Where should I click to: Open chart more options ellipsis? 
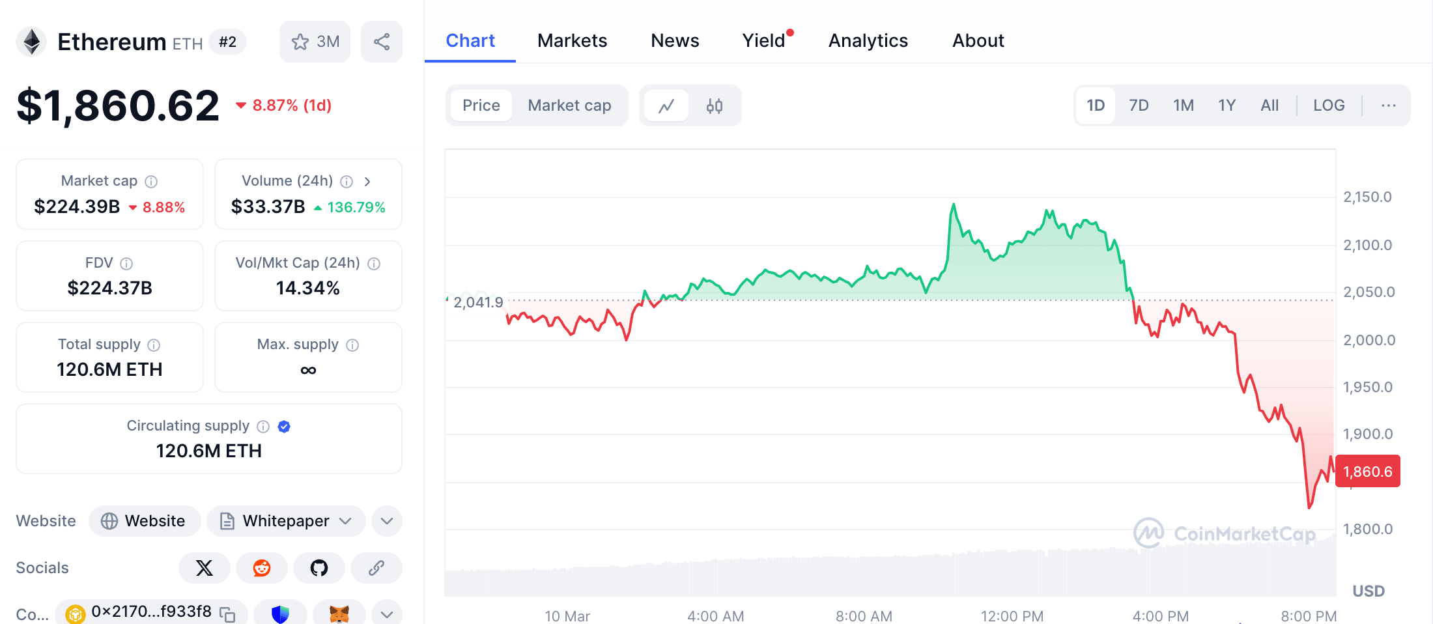point(1388,106)
